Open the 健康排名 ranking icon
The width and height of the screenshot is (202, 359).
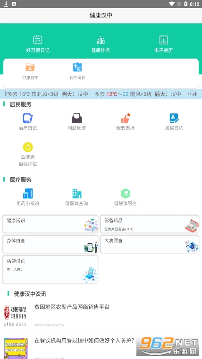[101, 40]
